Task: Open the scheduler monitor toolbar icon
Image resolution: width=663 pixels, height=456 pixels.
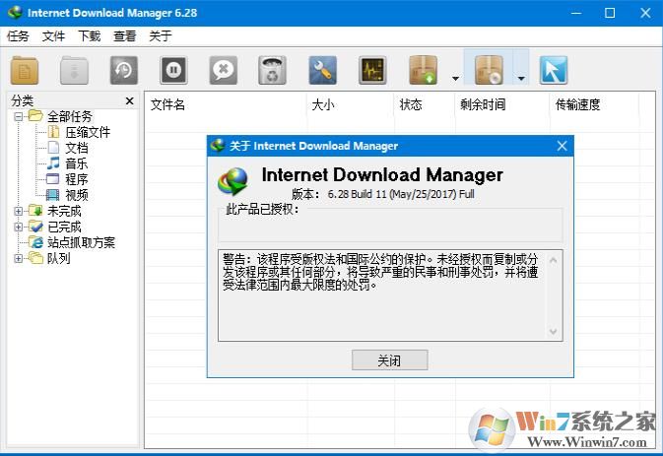Action: point(372,70)
